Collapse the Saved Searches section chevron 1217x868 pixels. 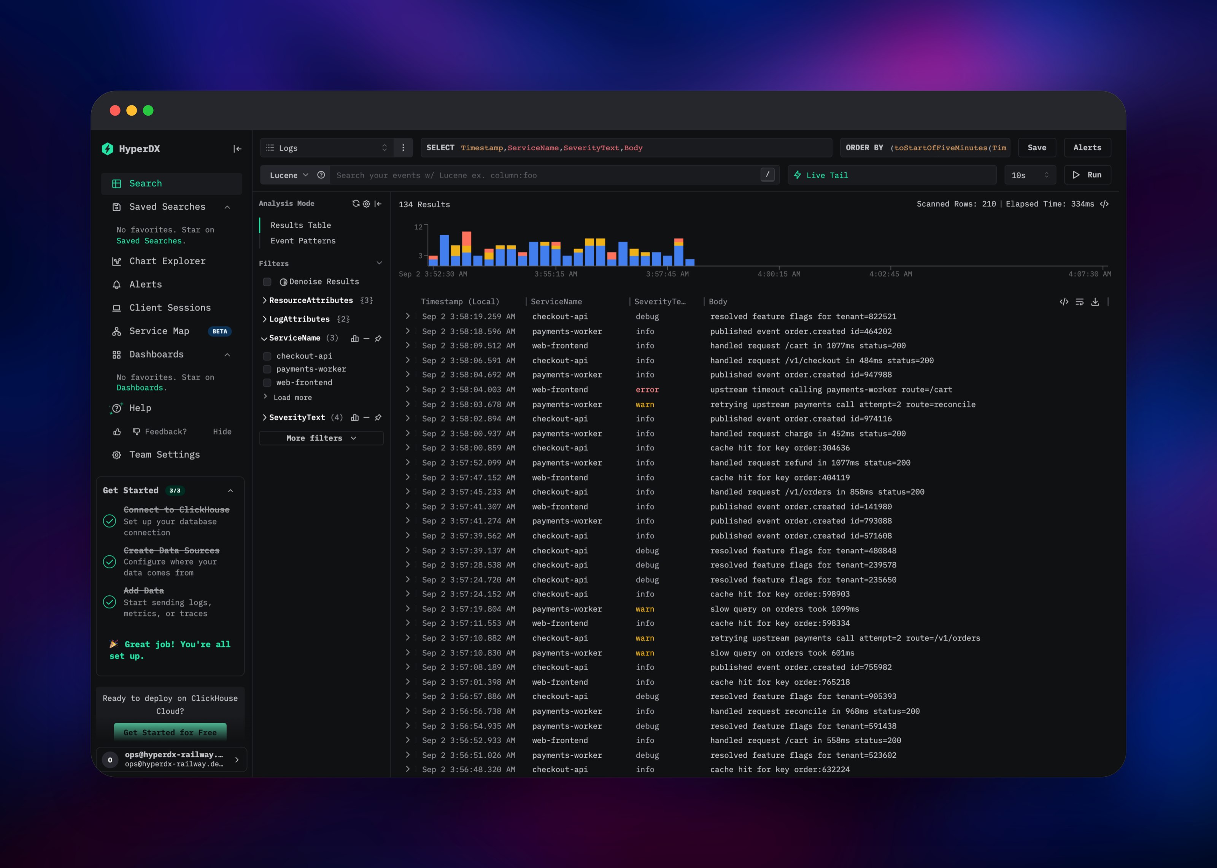pos(227,207)
